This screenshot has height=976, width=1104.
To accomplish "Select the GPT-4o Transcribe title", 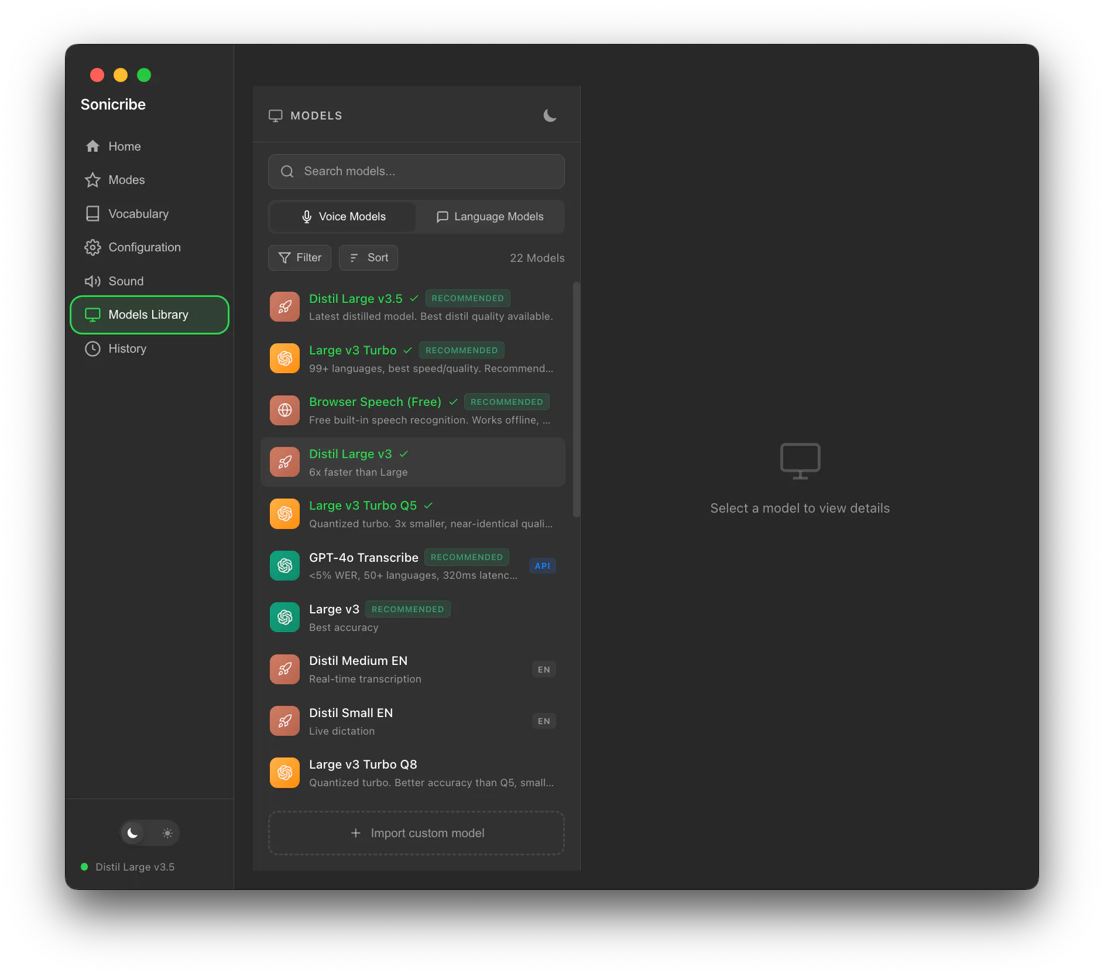I will click(x=364, y=558).
